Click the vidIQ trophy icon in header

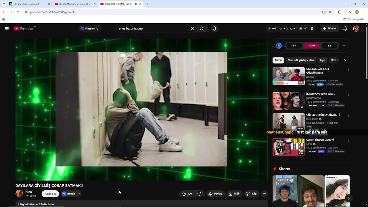(x=312, y=28)
